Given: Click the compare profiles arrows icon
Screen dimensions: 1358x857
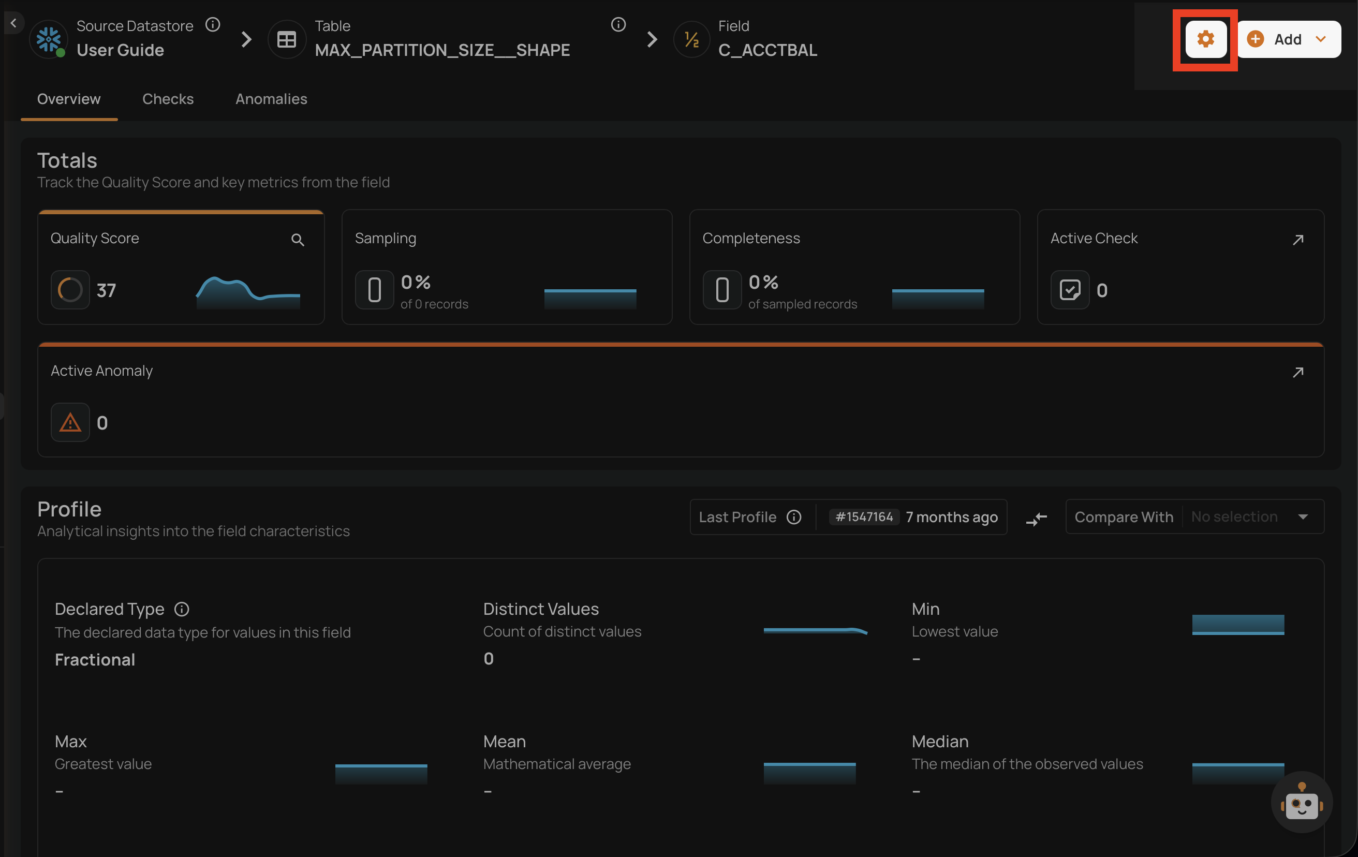Looking at the screenshot, I should [x=1036, y=518].
